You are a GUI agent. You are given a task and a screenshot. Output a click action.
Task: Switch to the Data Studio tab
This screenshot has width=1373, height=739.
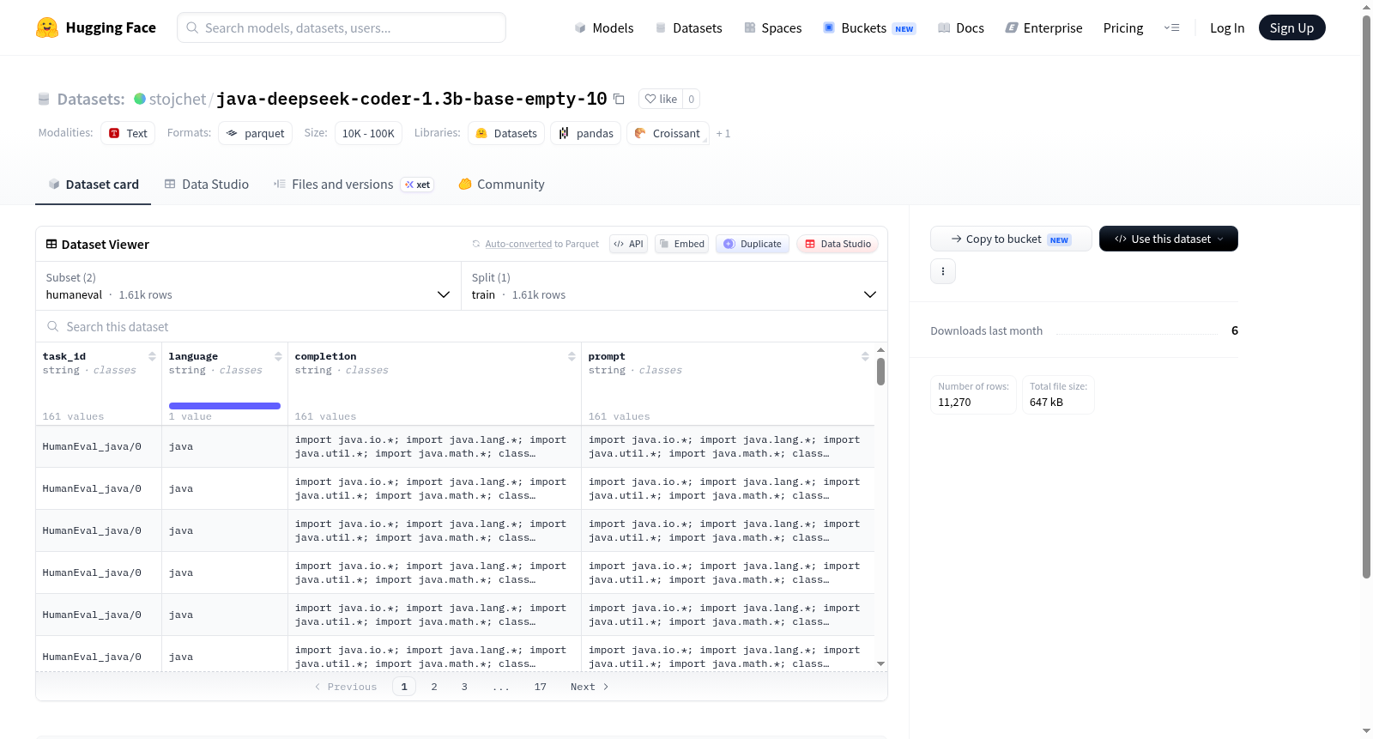click(x=207, y=184)
